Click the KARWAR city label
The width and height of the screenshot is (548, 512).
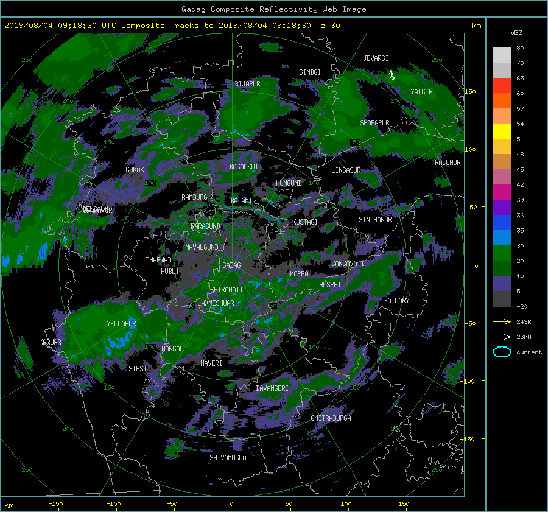(50, 342)
